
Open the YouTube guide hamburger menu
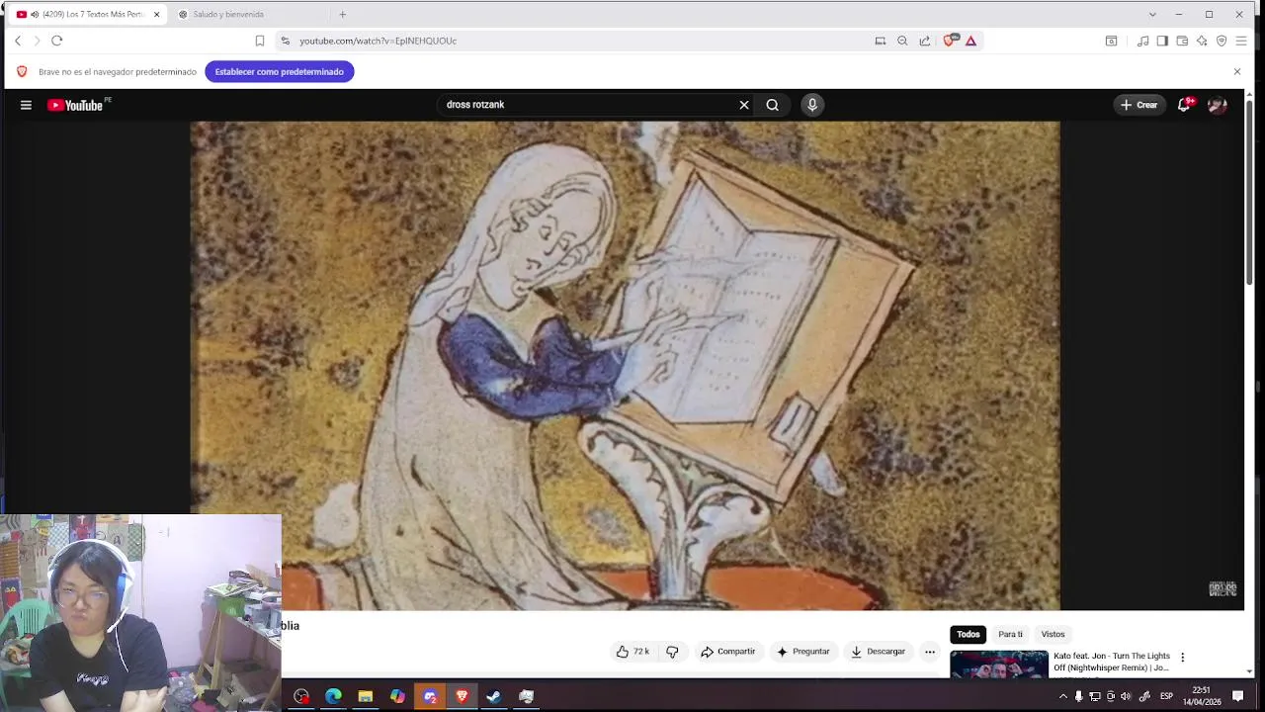26,105
